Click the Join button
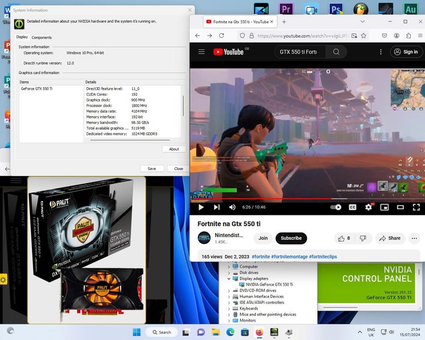Screen dimensions: 425x340 [x=263, y=238]
